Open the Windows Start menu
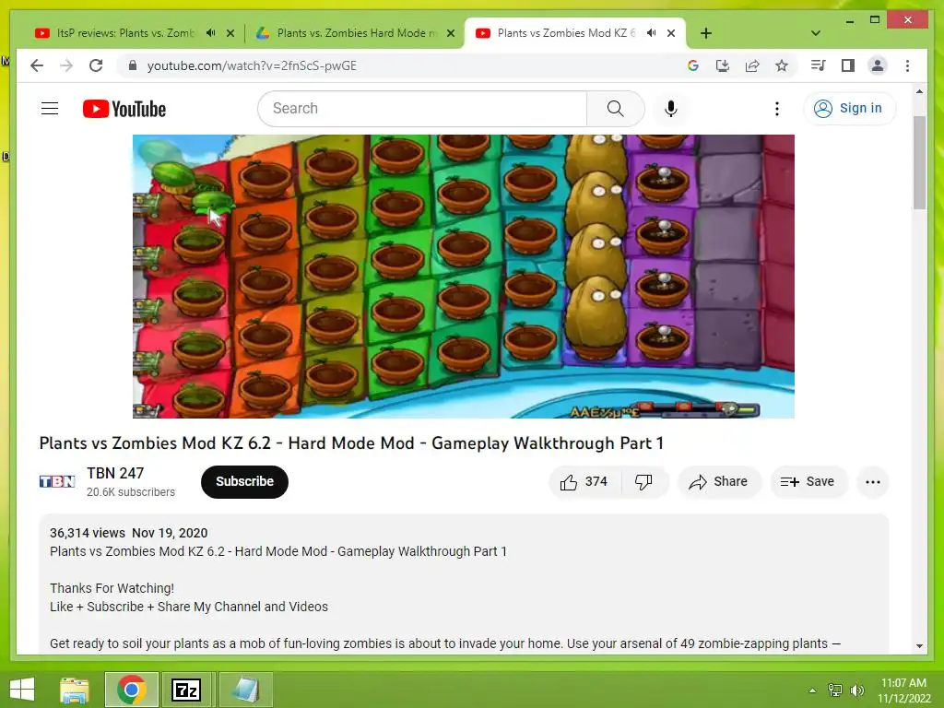This screenshot has width=944, height=708. click(x=22, y=690)
